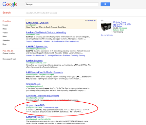This screenshot has height=125, width=146.
Task: Open LAN Search Pro - SoftPerfect Research
Action: pos(44,72)
